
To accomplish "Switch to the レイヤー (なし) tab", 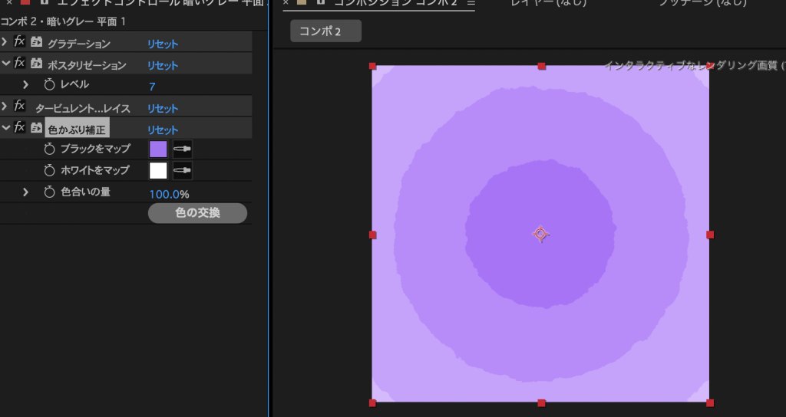I will coord(549,3).
